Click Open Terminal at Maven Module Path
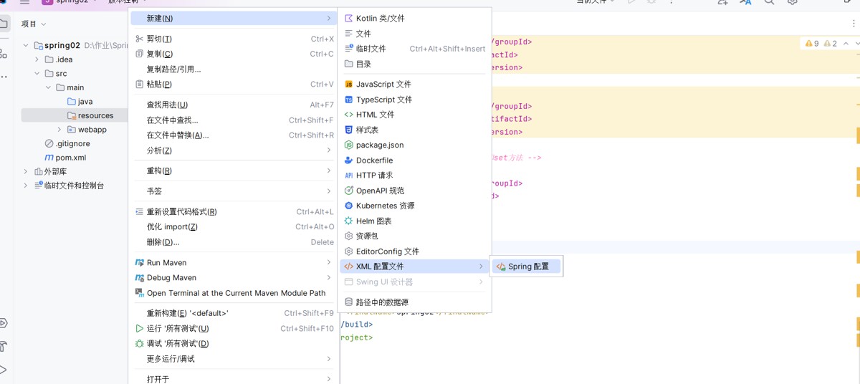The image size is (860, 384). 236,293
